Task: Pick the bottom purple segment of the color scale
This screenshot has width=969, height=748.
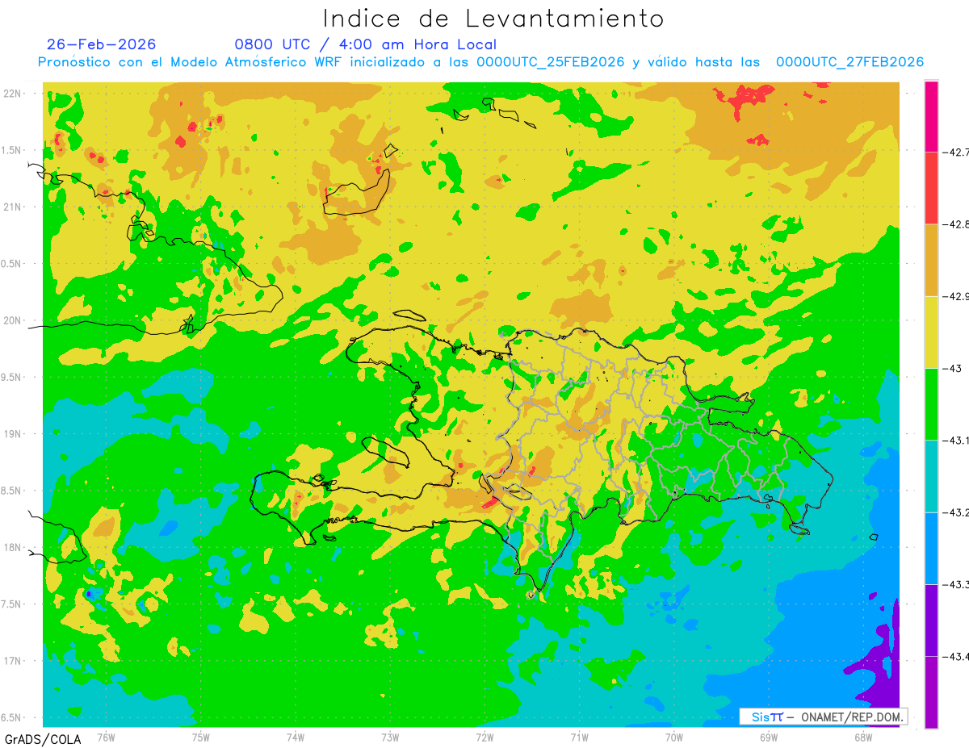Action: [x=931, y=692]
